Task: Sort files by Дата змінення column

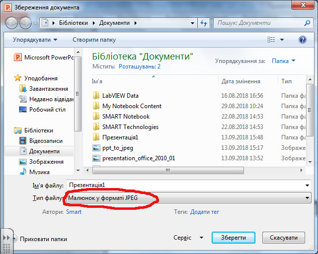Action: (241, 81)
